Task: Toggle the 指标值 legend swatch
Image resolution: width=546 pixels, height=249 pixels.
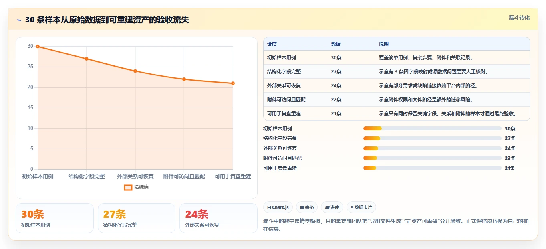Action: point(128,187)
